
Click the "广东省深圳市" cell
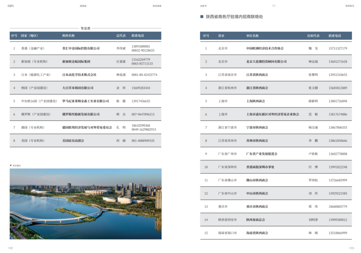[228, 167]
